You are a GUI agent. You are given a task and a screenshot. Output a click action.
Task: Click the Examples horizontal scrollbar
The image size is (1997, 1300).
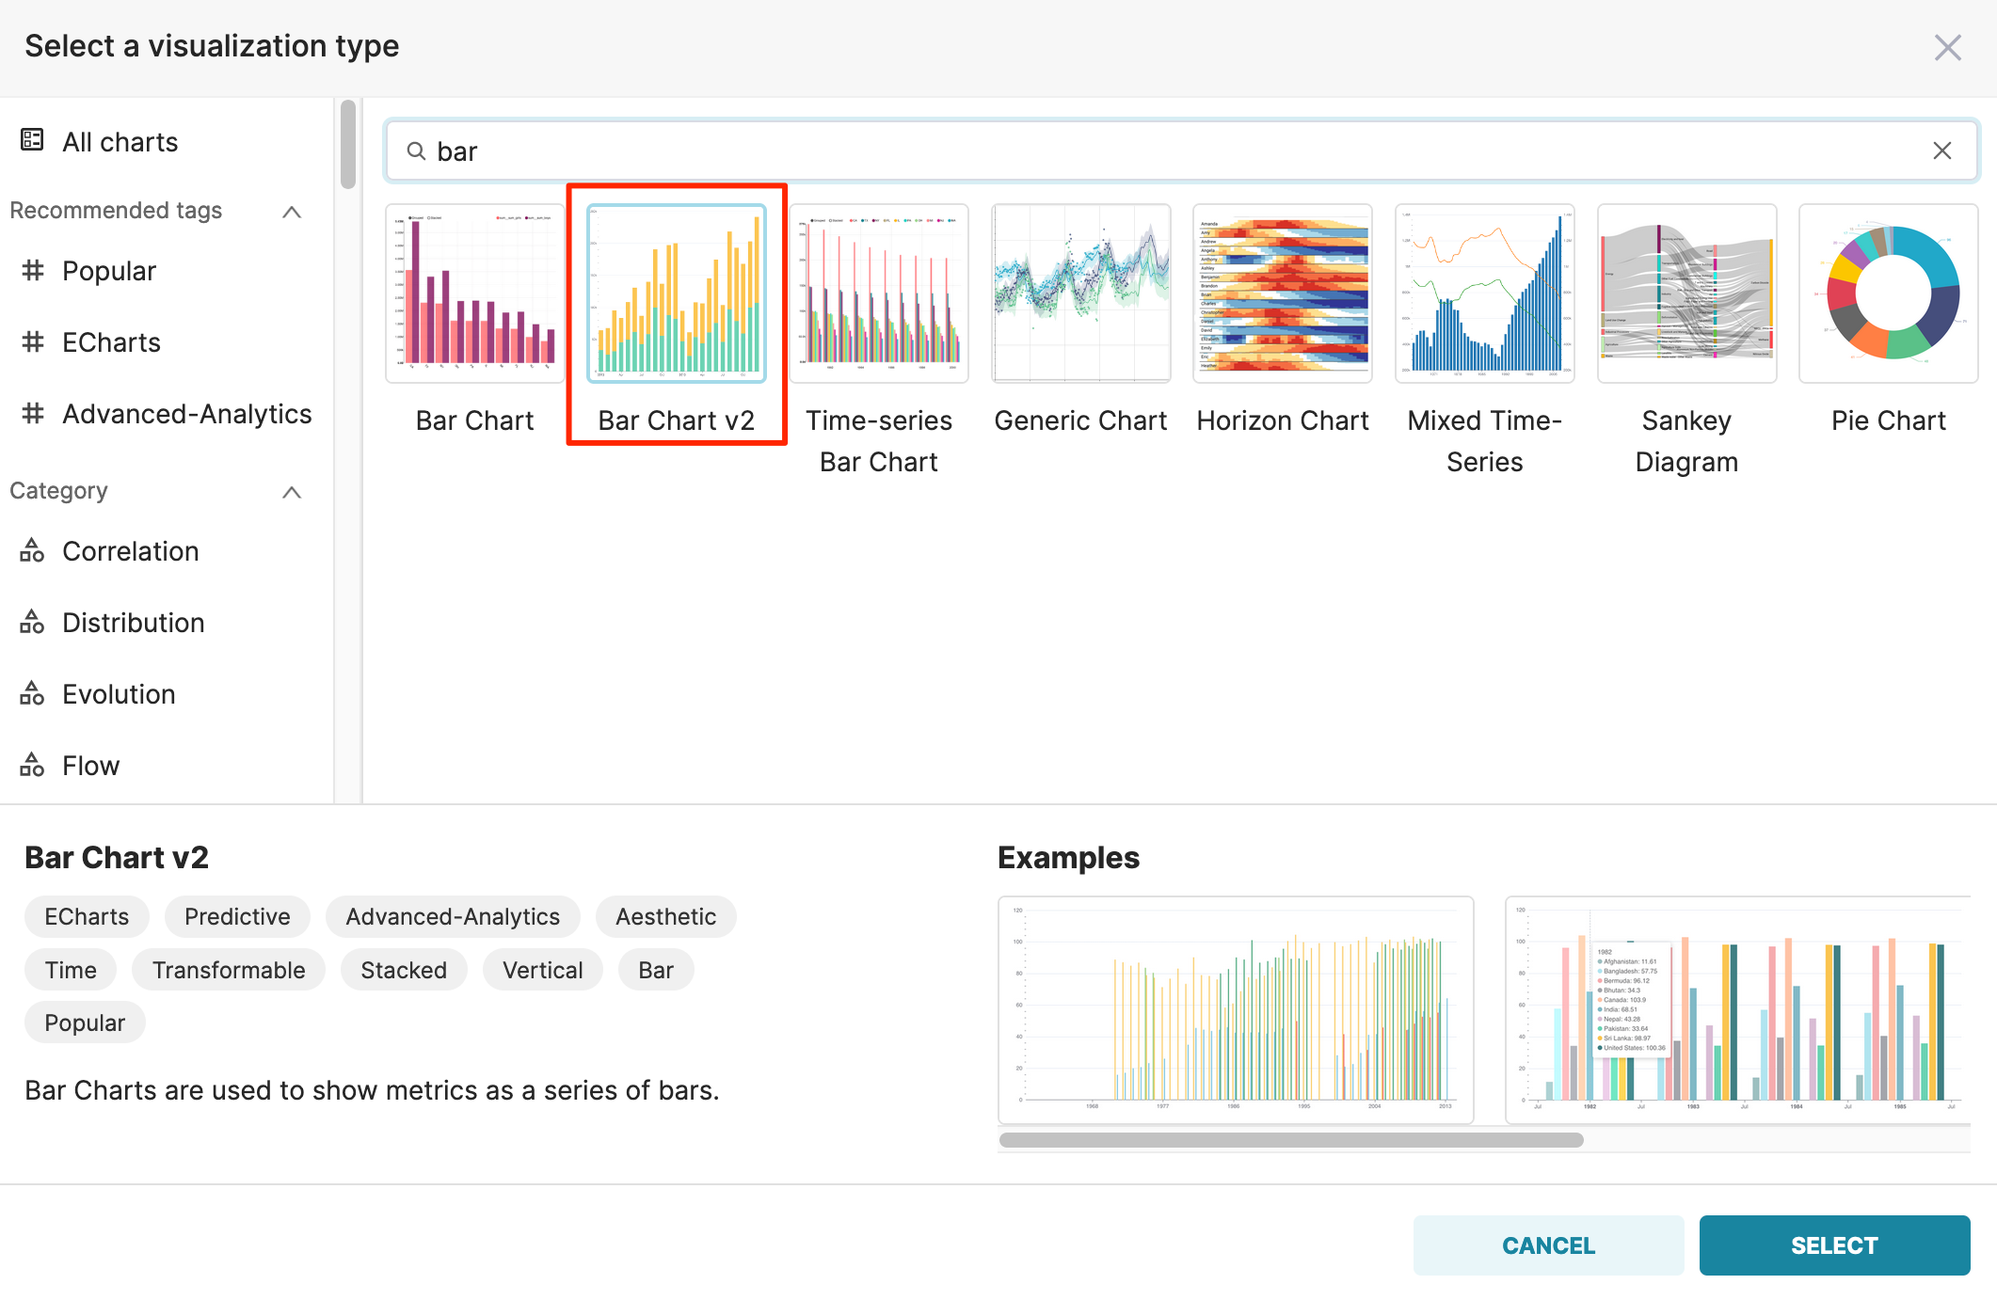click(x=1291, y=1140)
